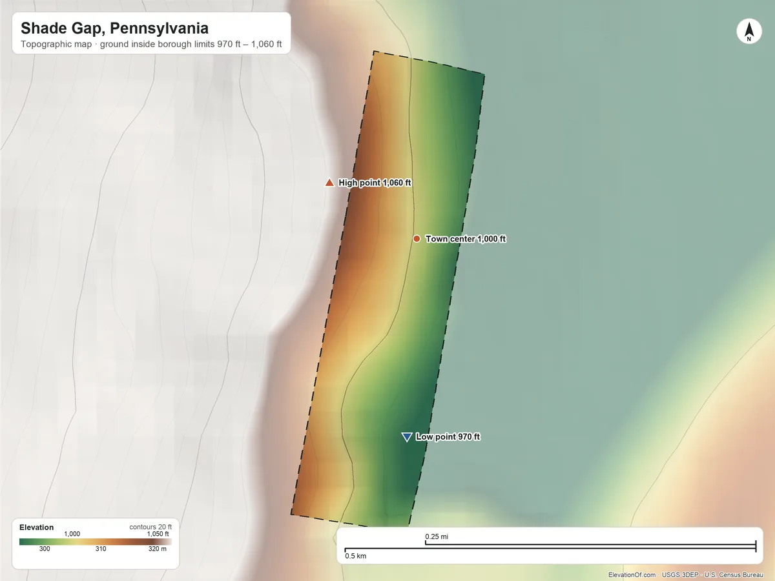Click the elevation color gradient bar
Viewport: 775px width, 581px height.
96,542
